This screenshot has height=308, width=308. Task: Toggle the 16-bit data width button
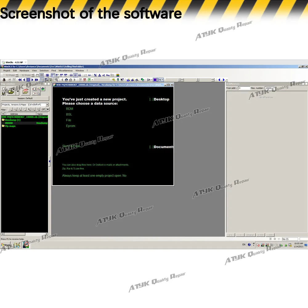[x=57, y=75]
